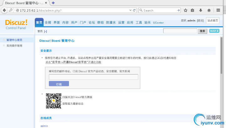
Task: Click the WeChat QR code image
Action: pos(54,101)
